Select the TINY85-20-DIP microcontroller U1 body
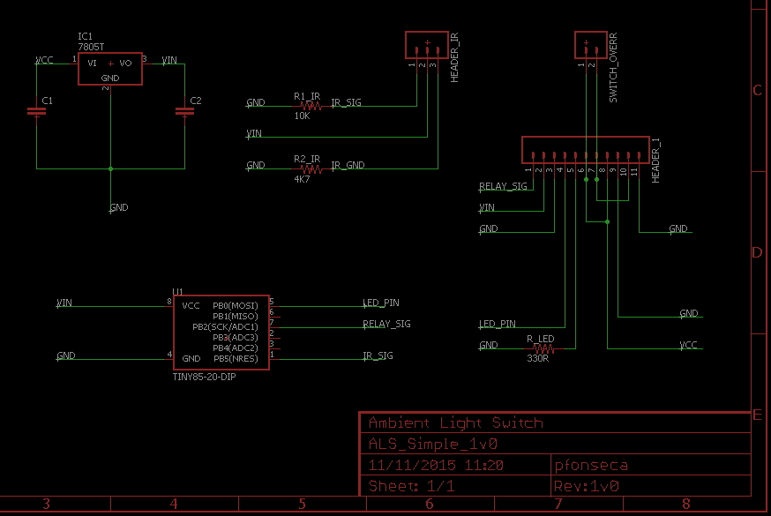This screenshot has width=771, height=516. [x=221, y=333]
